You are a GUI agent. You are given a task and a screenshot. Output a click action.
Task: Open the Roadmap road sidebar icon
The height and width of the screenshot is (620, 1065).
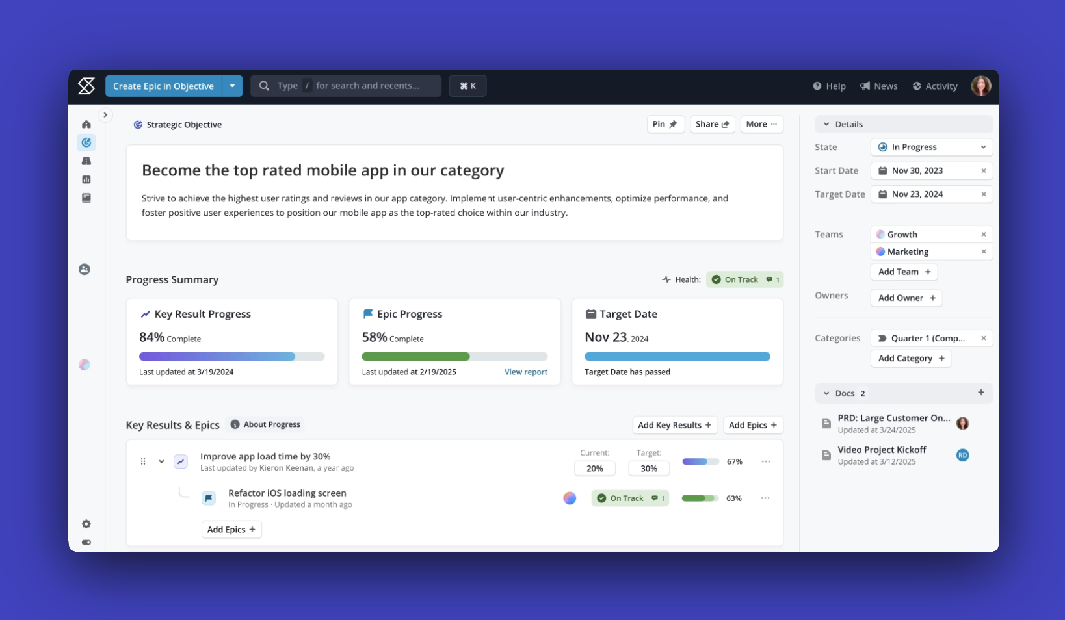pyautogui.click(x=86, y=161)
